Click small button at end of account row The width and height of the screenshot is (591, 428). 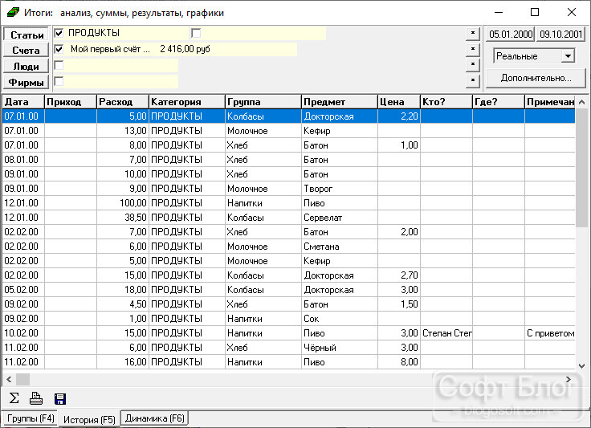pos(473,49)
